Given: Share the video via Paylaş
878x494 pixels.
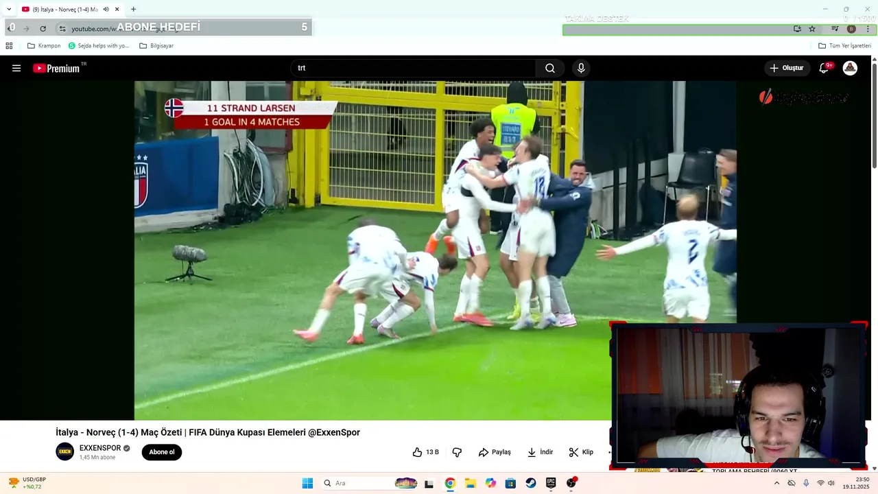Looking at the screenshot, I should coord(495,452).
